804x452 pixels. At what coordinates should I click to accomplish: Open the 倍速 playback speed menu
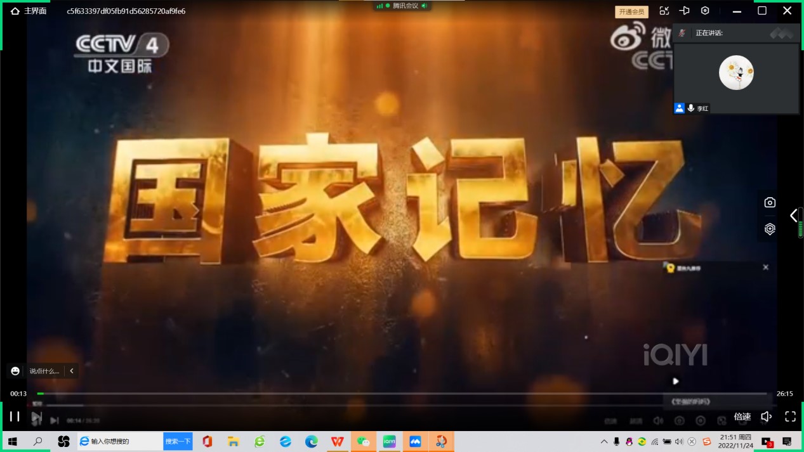742,416
